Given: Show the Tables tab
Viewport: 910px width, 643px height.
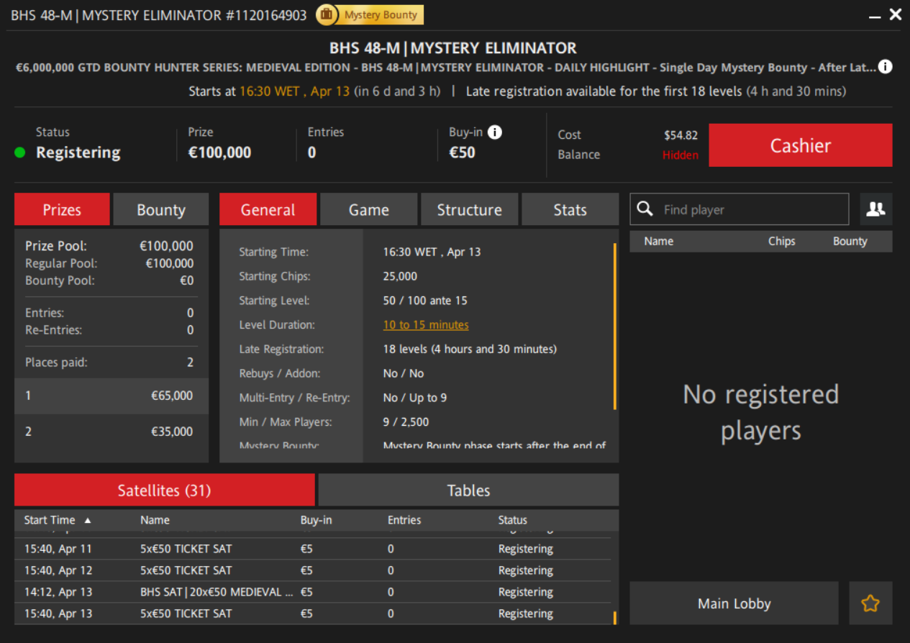Looking at the screenshot, I should coord(468,491).
